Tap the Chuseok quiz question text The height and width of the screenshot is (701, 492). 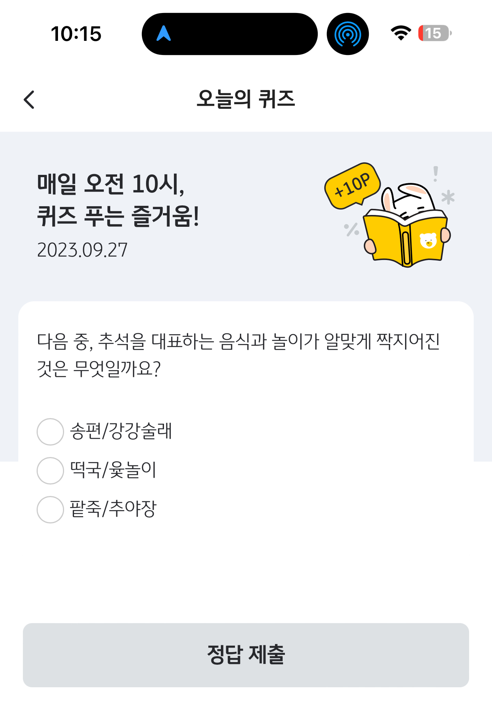(238, 355)
